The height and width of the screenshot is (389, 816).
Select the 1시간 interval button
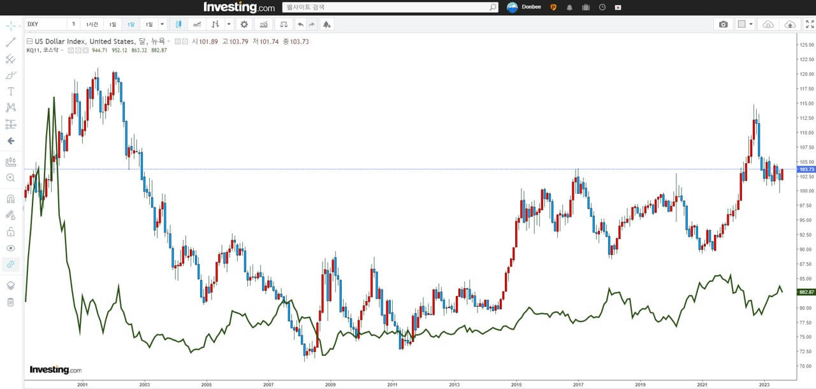pyautogui.click(x=92, y=24)
